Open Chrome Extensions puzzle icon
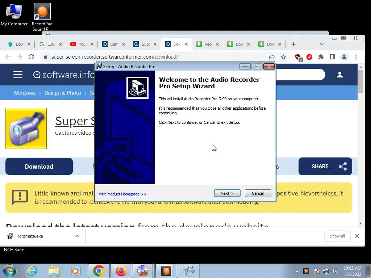This screenshot has width=371, height=278. [321, 57]
